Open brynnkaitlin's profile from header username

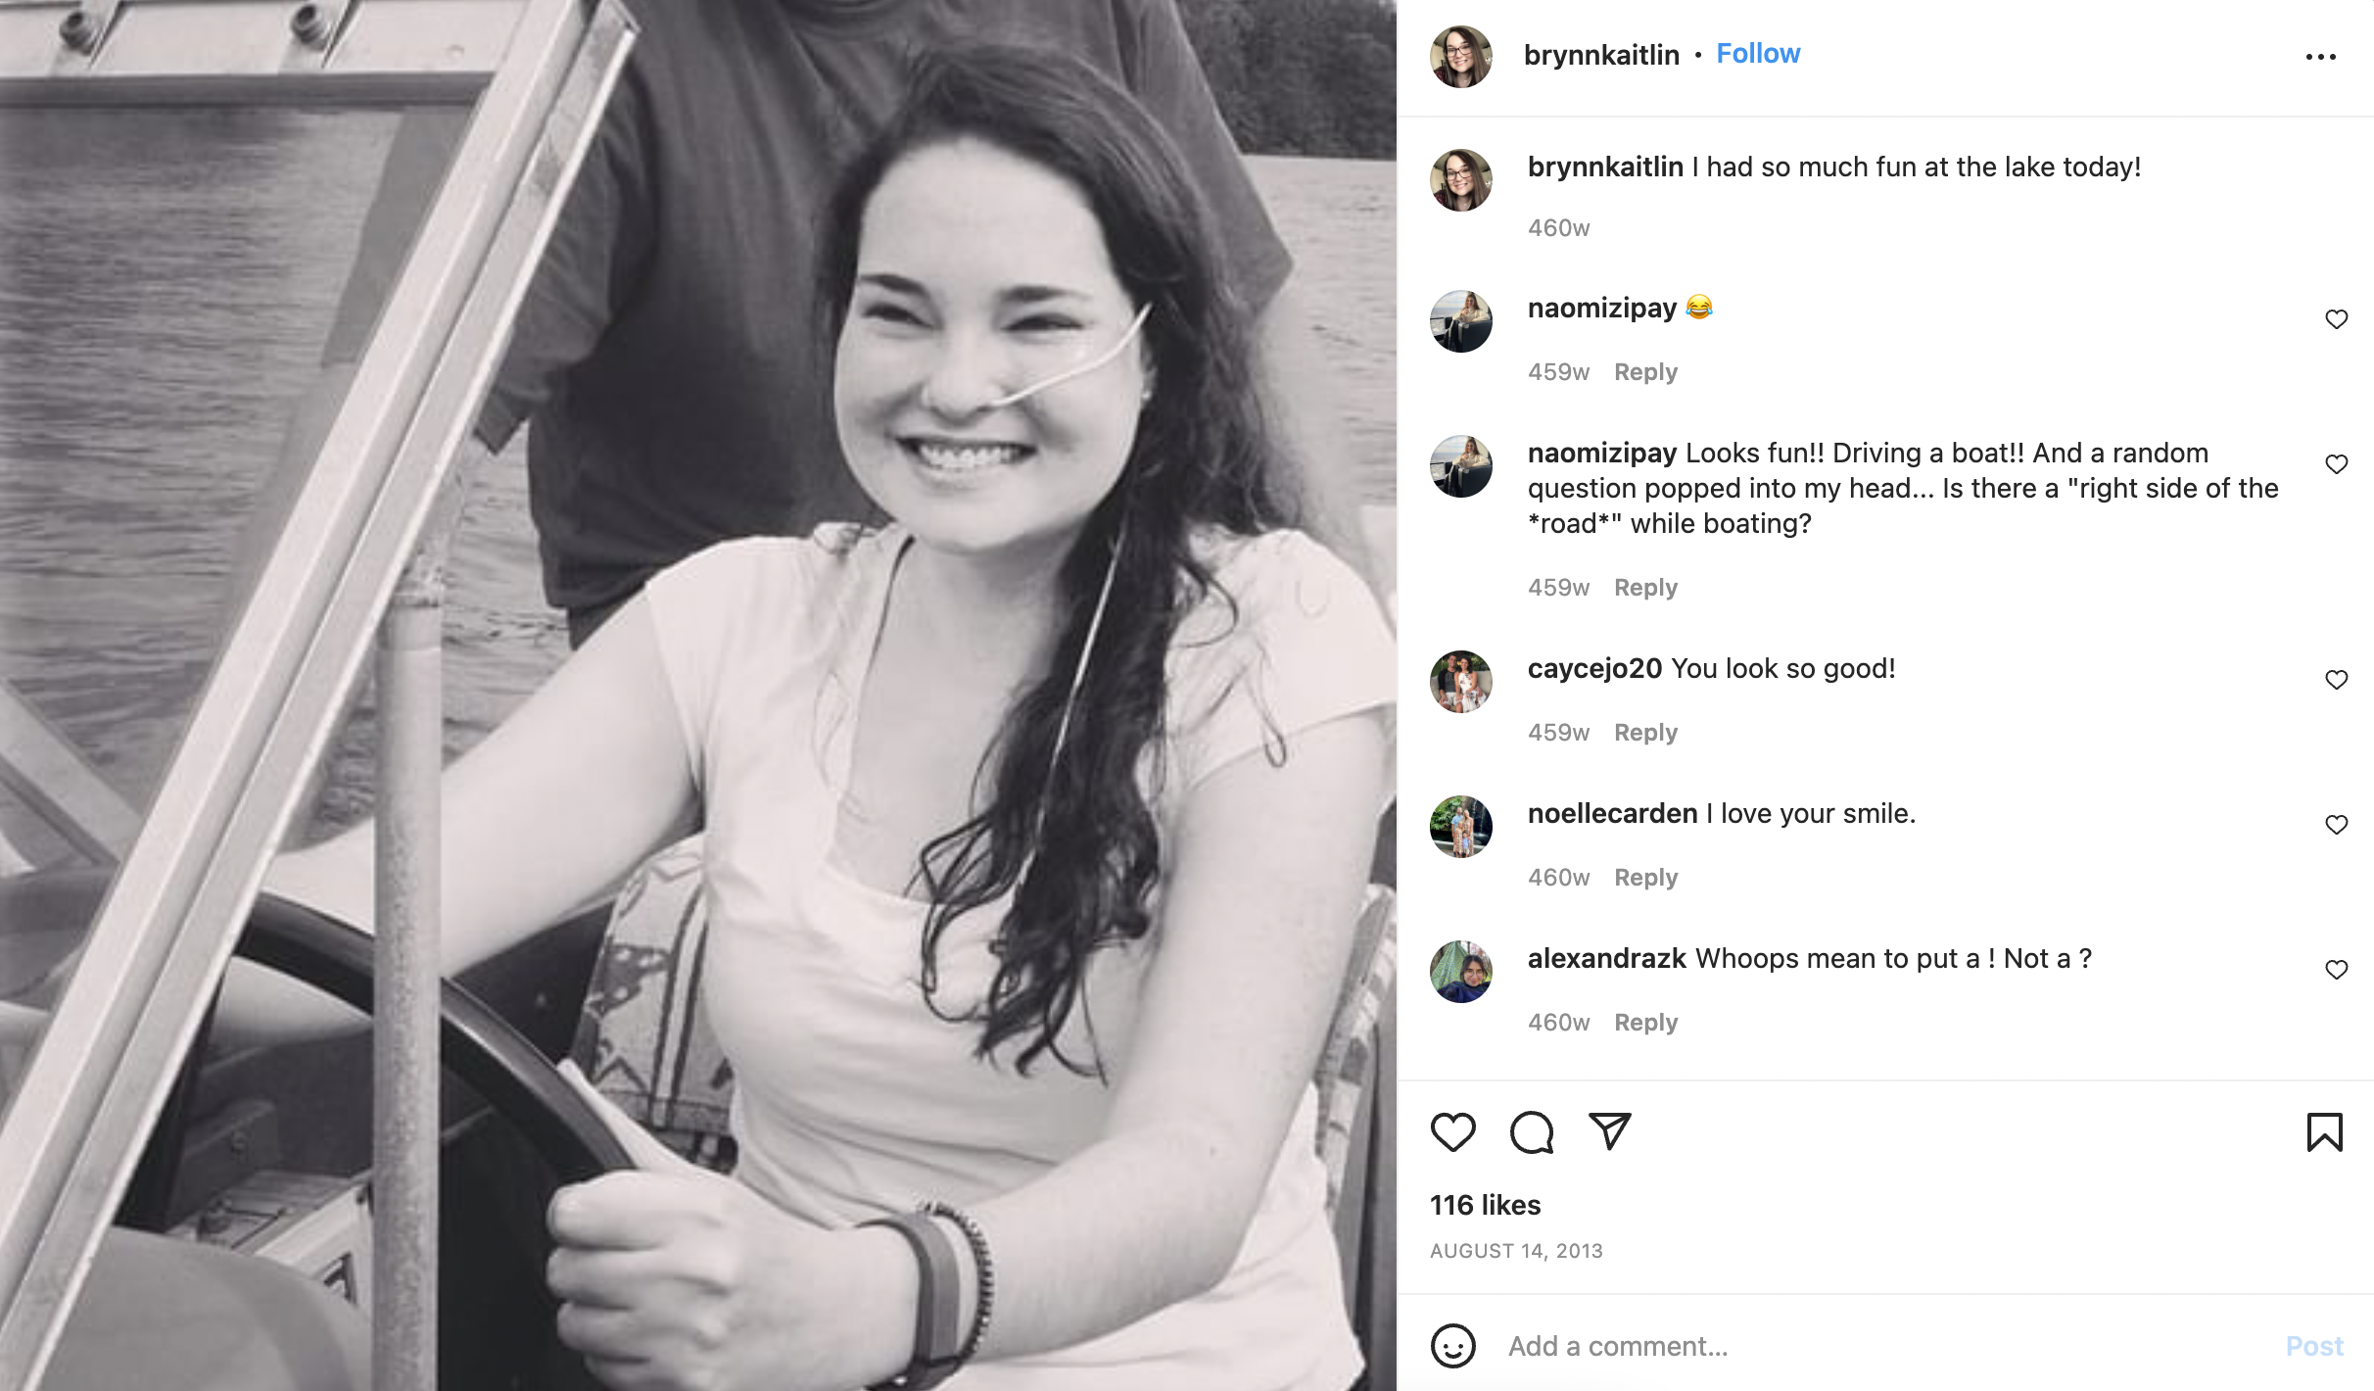point(1601,55)
